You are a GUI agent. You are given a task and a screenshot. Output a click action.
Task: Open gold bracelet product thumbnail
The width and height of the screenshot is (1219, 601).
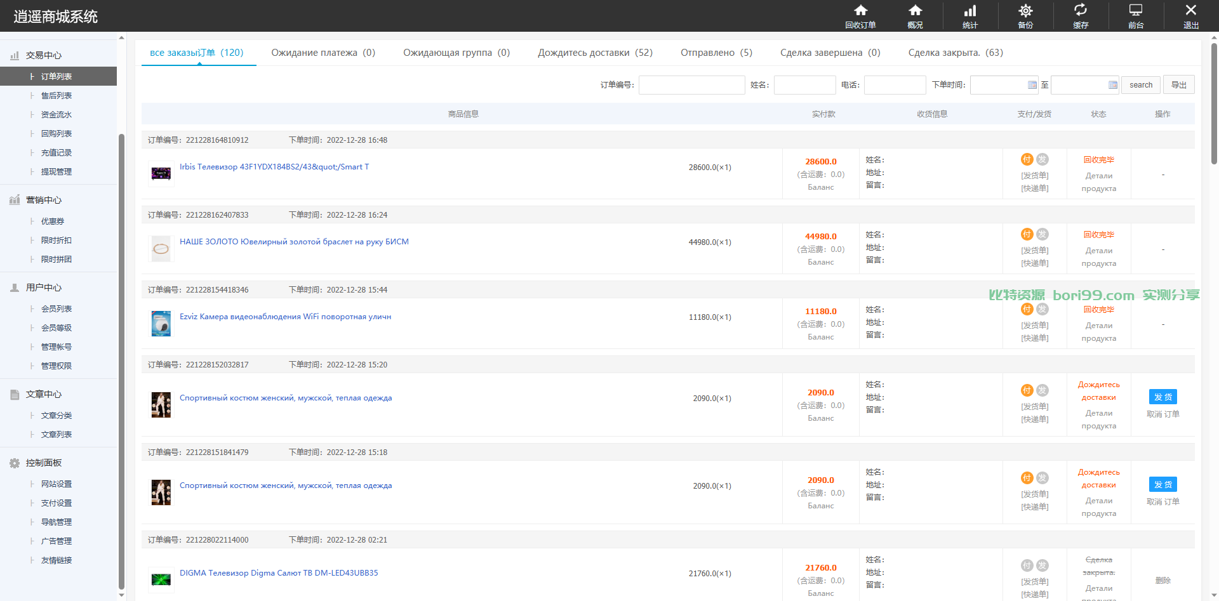pyautogui.click(x=161, y=248)
